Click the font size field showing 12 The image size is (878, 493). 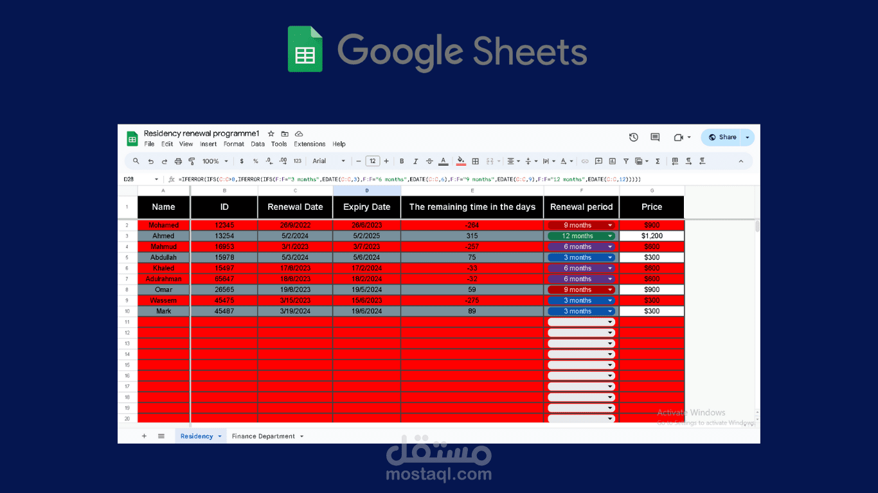373,161
